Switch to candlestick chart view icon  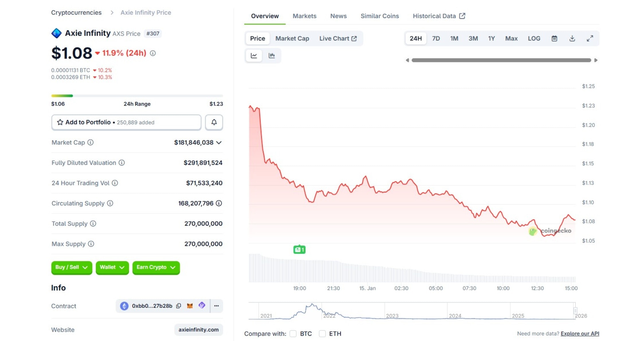(x=271, y=56)
